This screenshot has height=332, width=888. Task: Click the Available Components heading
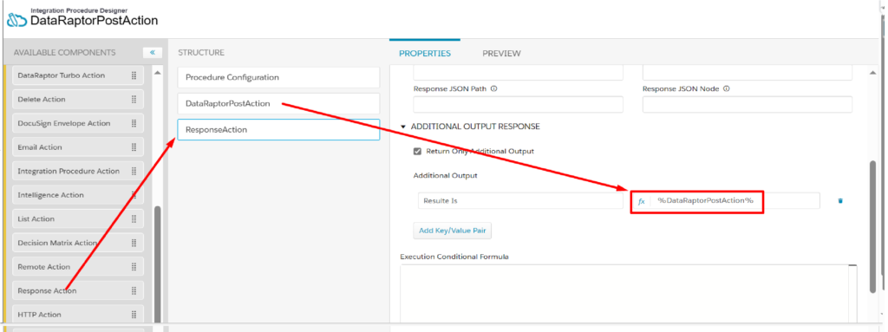[x=64, y=53]
